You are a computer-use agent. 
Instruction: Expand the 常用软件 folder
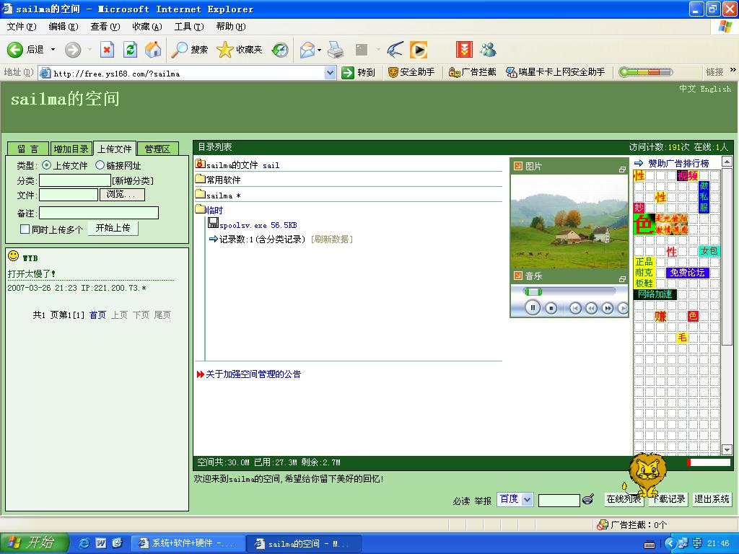point(223,180)
